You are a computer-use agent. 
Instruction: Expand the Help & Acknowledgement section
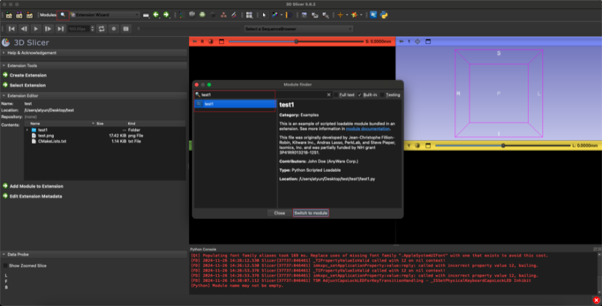[x=31, y=52]
